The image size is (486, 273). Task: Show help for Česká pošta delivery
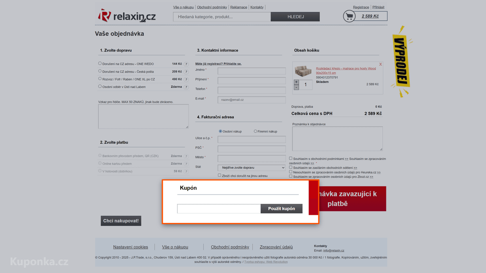(186, 72)
